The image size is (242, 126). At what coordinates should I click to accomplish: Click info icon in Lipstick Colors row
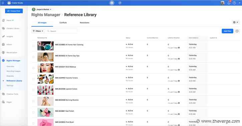[179, 92]
